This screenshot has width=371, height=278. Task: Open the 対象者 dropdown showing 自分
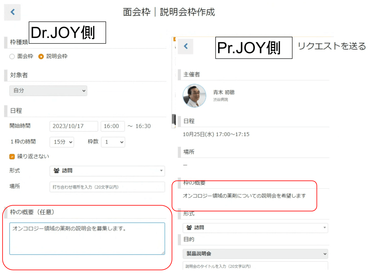48,90
